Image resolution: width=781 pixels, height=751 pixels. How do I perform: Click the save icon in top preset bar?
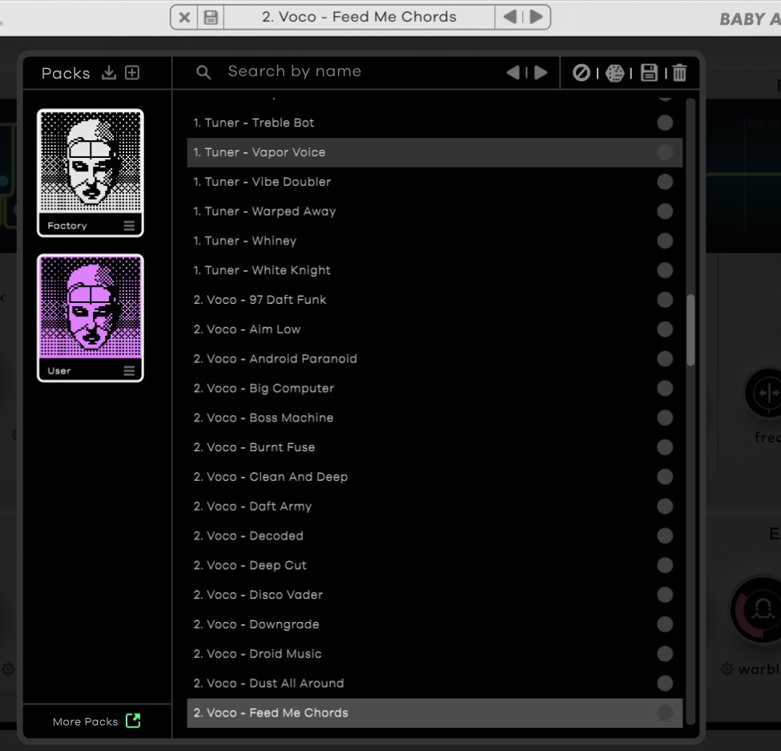[211, 17]
